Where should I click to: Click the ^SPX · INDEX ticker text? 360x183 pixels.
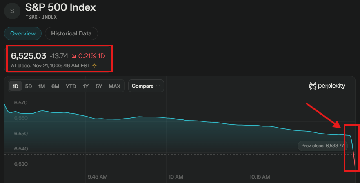pos(41,17)
